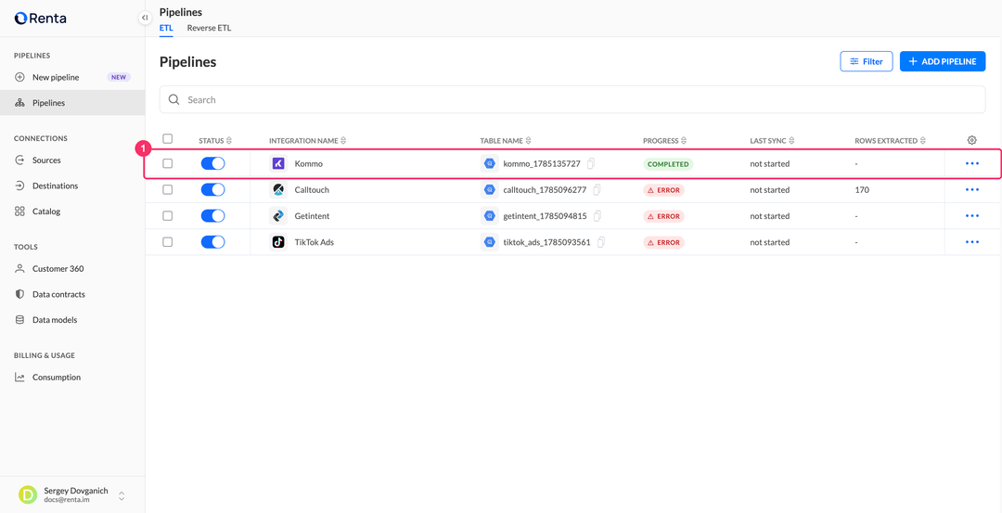Toggle Calltouch pipeline status switch
Image resolution: width=1002 pixels, height=513 pixels.
click(x=212, y=190)
